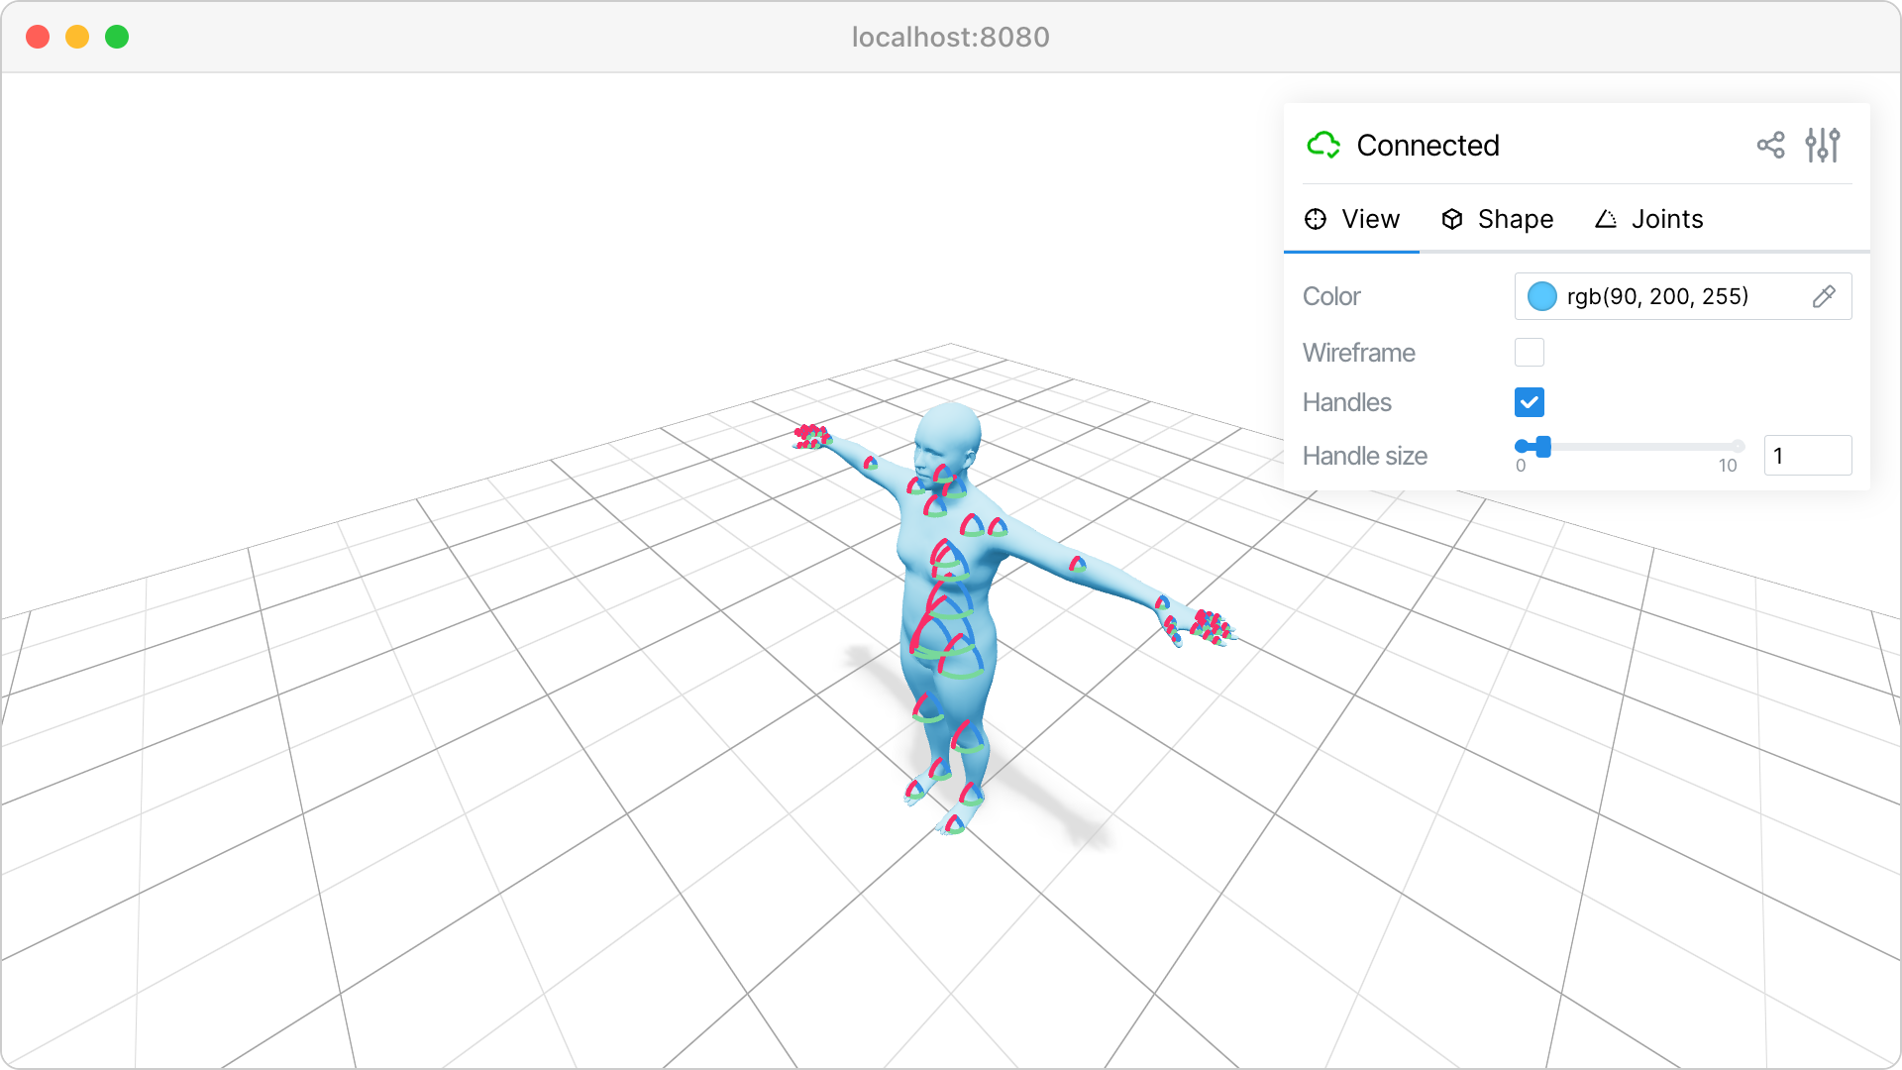Click the Handle size slider thumb
The width and height of the screenshot is (1902, 1070).
(1542, 447)
